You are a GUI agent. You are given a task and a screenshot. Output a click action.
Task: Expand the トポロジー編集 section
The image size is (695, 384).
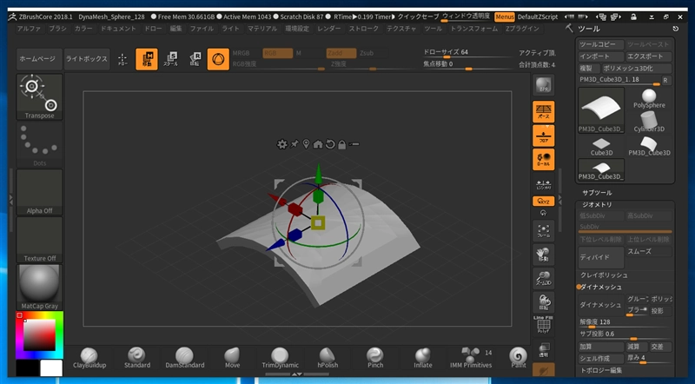click(601, 370)
